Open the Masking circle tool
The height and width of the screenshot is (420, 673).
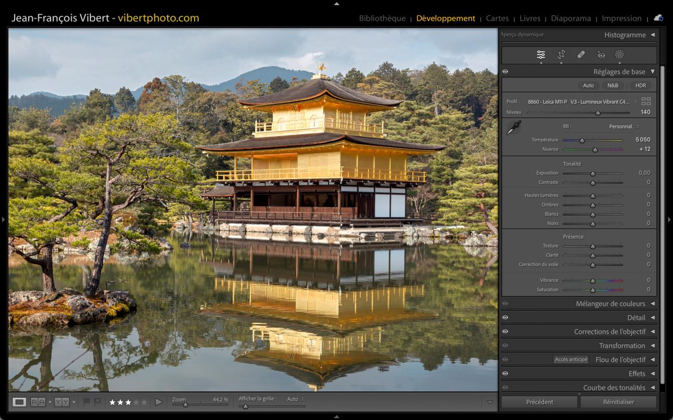click(x=619, y=55)
